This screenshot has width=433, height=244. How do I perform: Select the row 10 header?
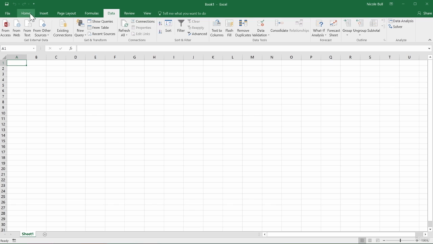3,113
